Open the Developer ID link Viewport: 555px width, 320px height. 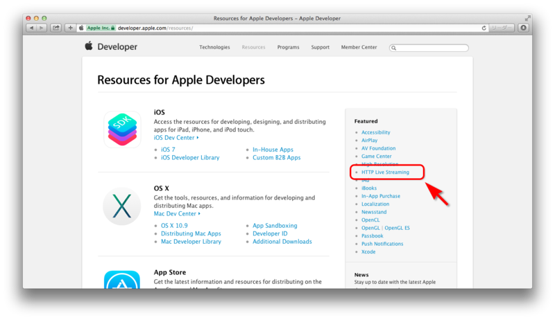click(x=270, y=233)
